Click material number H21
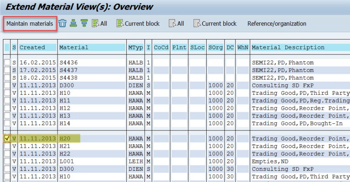The image size is (350, 182). tap(65, 146)
